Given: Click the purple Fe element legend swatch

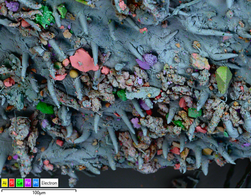Looking at the screenshot, I should point(28,183).
